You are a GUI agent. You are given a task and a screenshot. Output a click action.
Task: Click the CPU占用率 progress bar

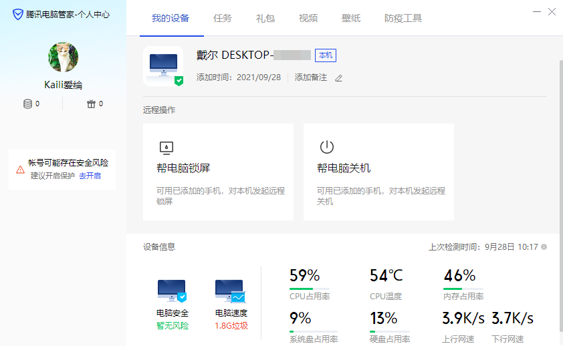[310, 289]
